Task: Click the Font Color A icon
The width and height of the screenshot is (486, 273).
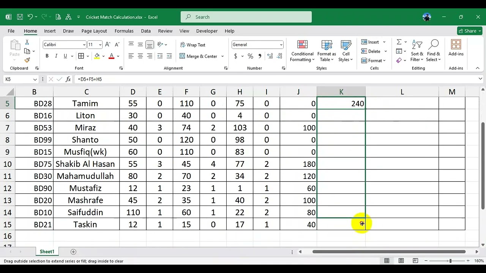Action: 111,56
